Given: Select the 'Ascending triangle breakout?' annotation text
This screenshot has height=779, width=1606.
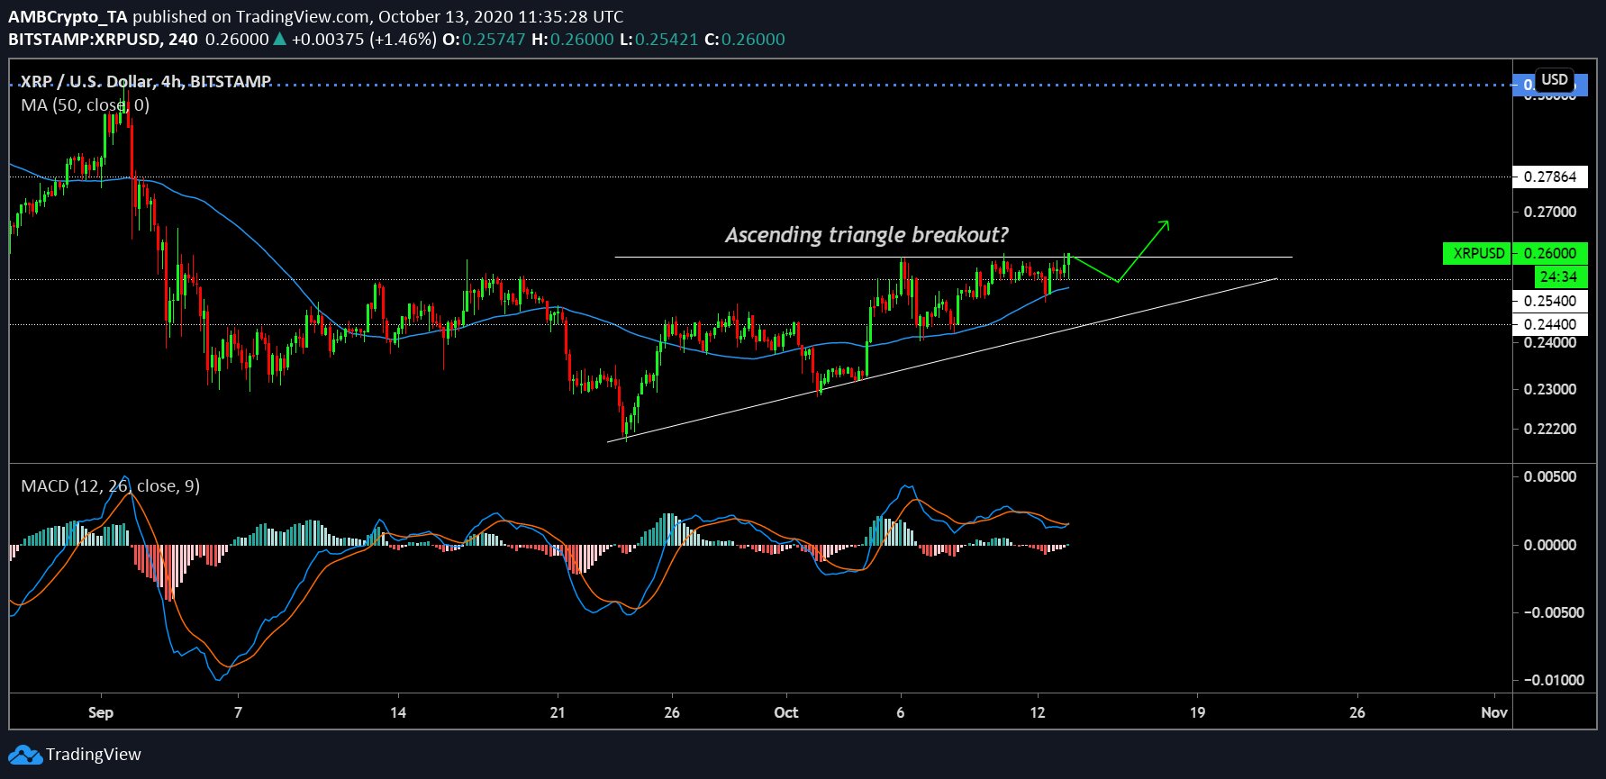Looking at the screenshot, I should point(866,235).
